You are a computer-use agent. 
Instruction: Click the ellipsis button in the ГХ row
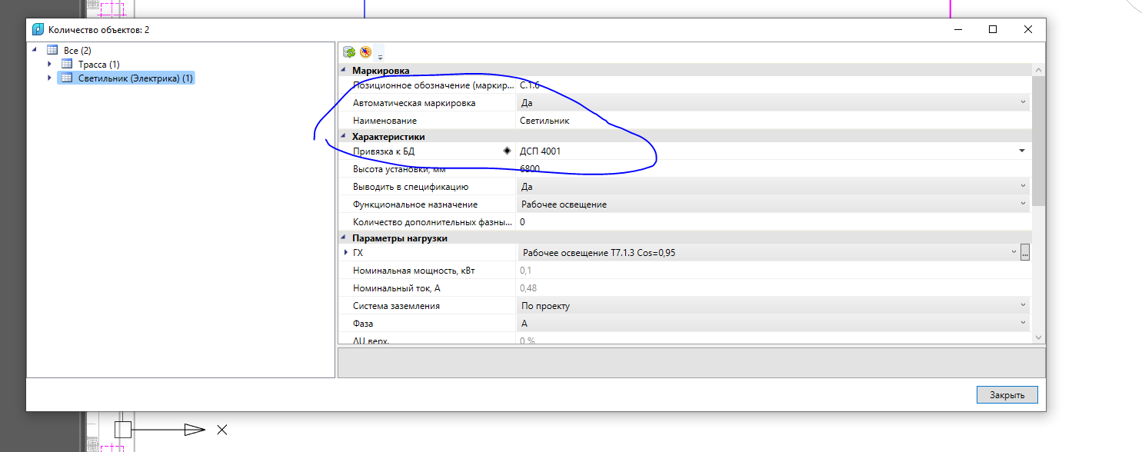(1025, 252)
